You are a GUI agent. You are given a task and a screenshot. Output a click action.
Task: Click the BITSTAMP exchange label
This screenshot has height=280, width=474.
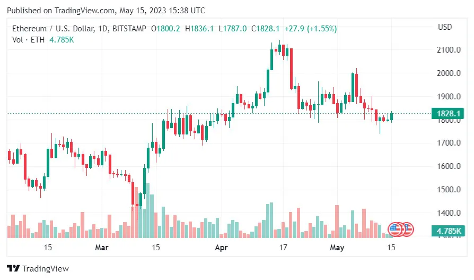pos(130,29)
